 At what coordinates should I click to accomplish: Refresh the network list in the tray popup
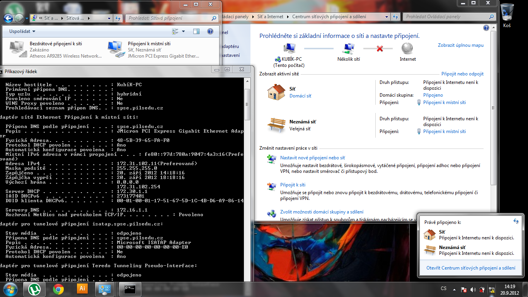tap(516, 221)
